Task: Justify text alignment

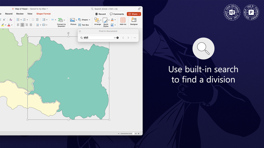Action: click(31, 25)
